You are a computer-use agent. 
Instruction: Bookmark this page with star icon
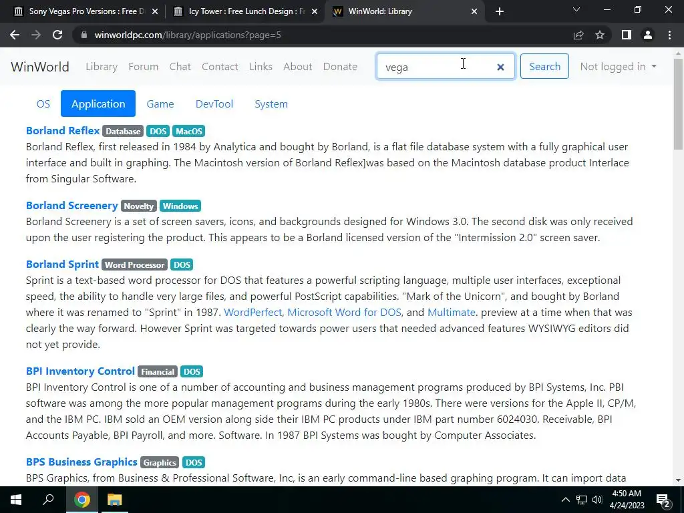point(600,35)
